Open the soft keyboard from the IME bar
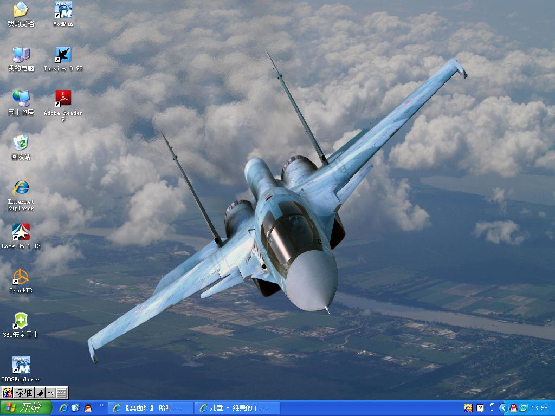Image resolution: width=555 pixels, height=416 pixels. [62, 393]
